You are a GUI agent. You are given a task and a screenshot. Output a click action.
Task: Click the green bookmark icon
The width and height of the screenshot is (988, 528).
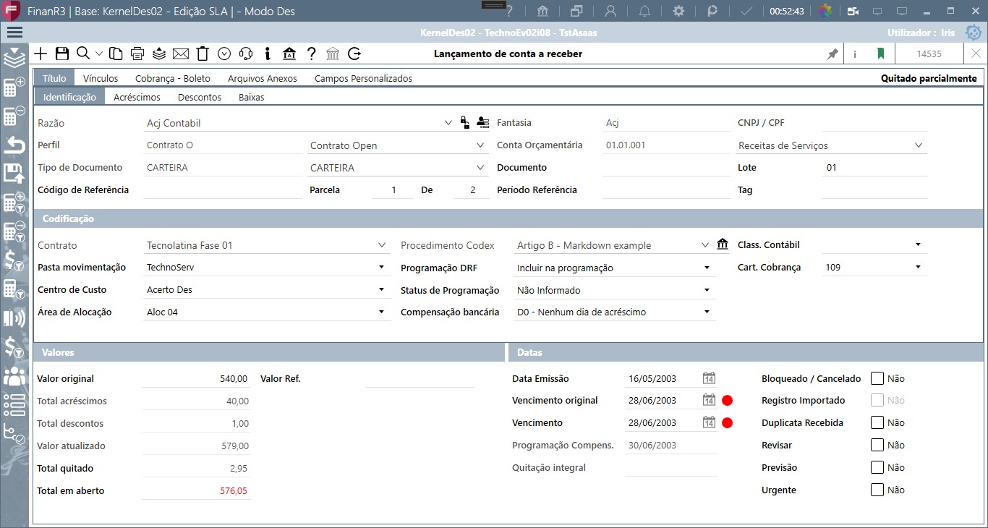[x=881, y=54]
